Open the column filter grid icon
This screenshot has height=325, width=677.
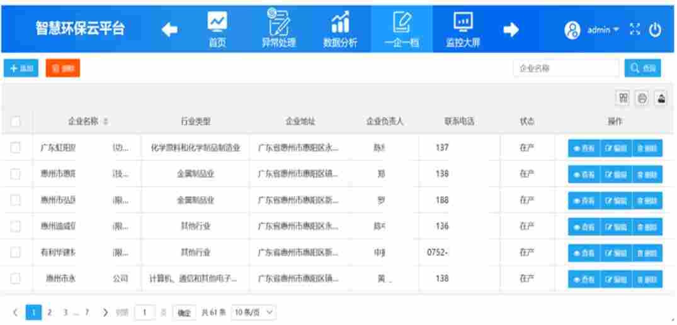(x=623, y=98)
